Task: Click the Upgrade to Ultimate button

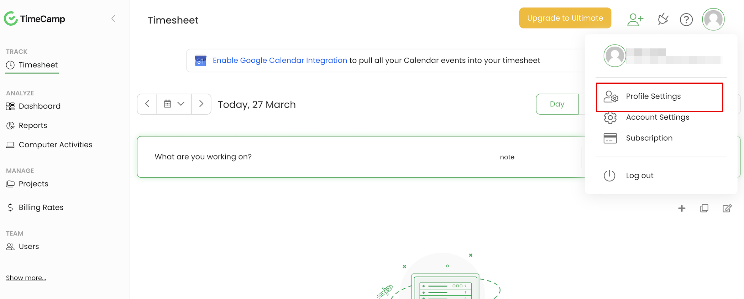Action: click(x=565, y=18)
